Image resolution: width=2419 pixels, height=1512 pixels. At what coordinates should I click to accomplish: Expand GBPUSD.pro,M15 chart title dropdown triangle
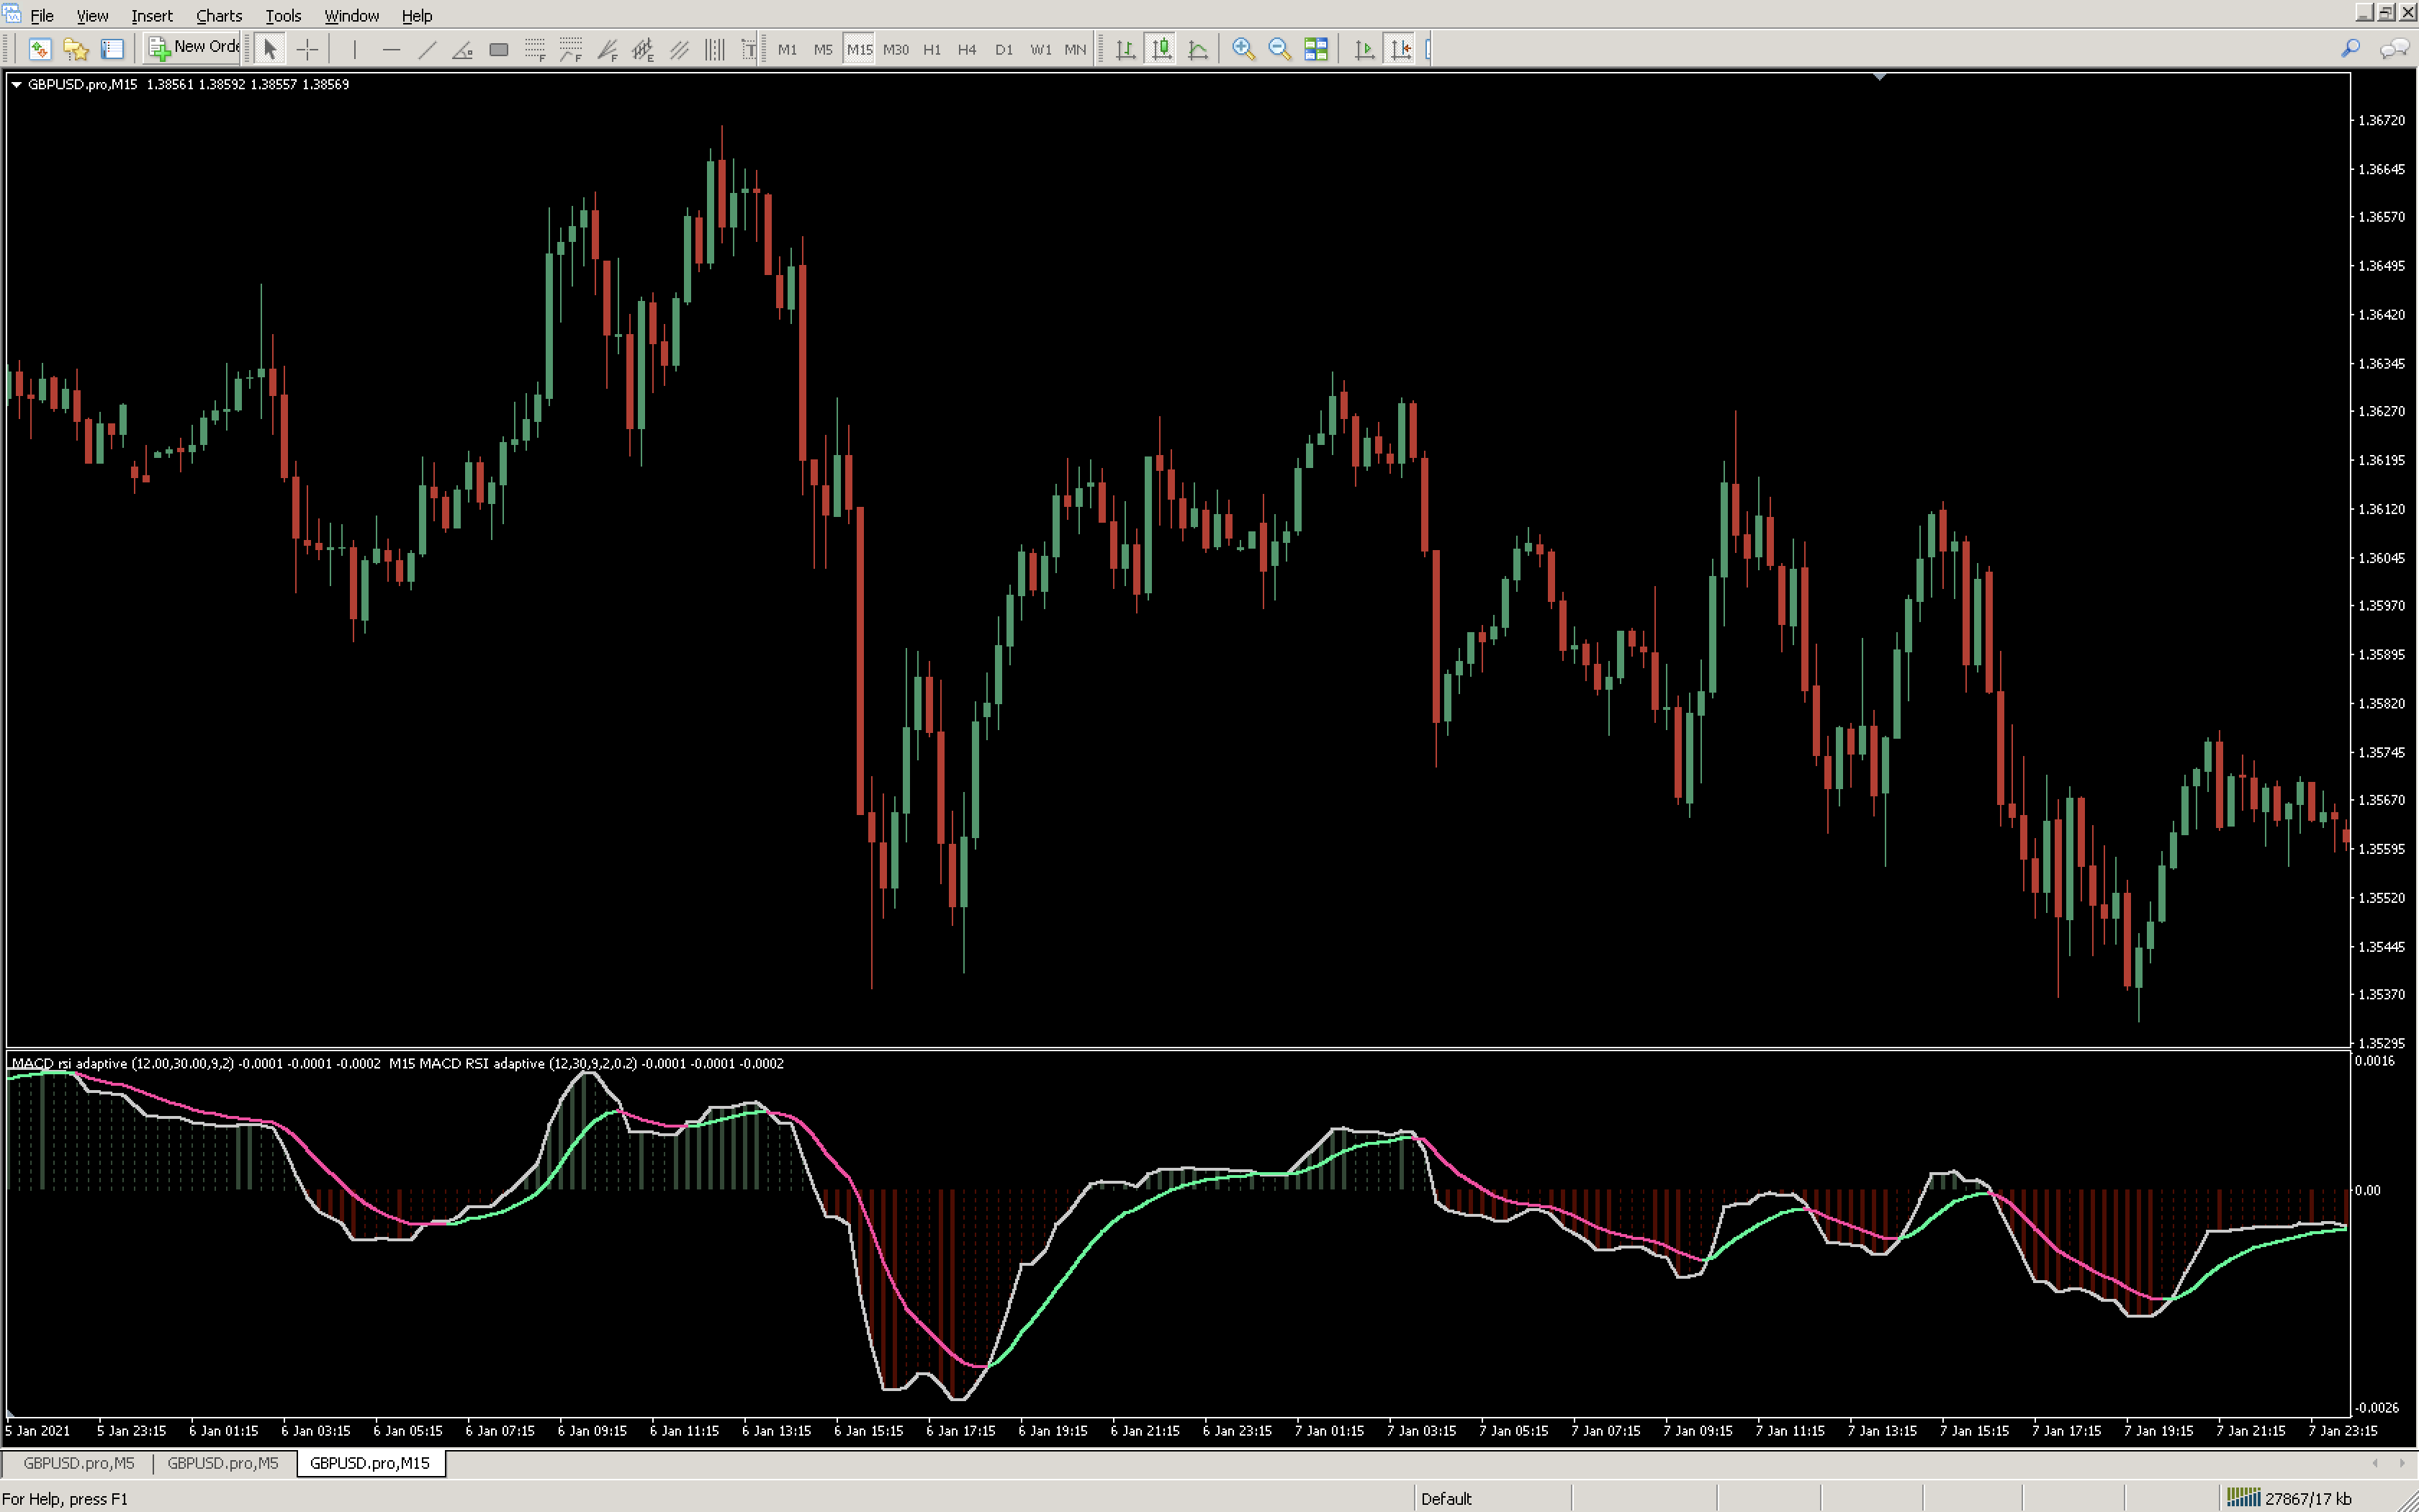click(16, 84)
